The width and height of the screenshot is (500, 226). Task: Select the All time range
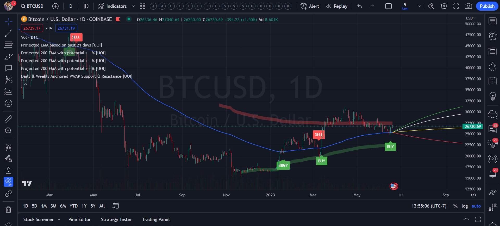coord(102,206)
